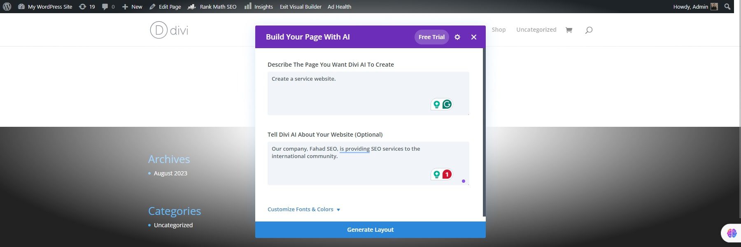The image size is (741, 247).
Task: Click the Generate Layout button
Action: point(370,230)
